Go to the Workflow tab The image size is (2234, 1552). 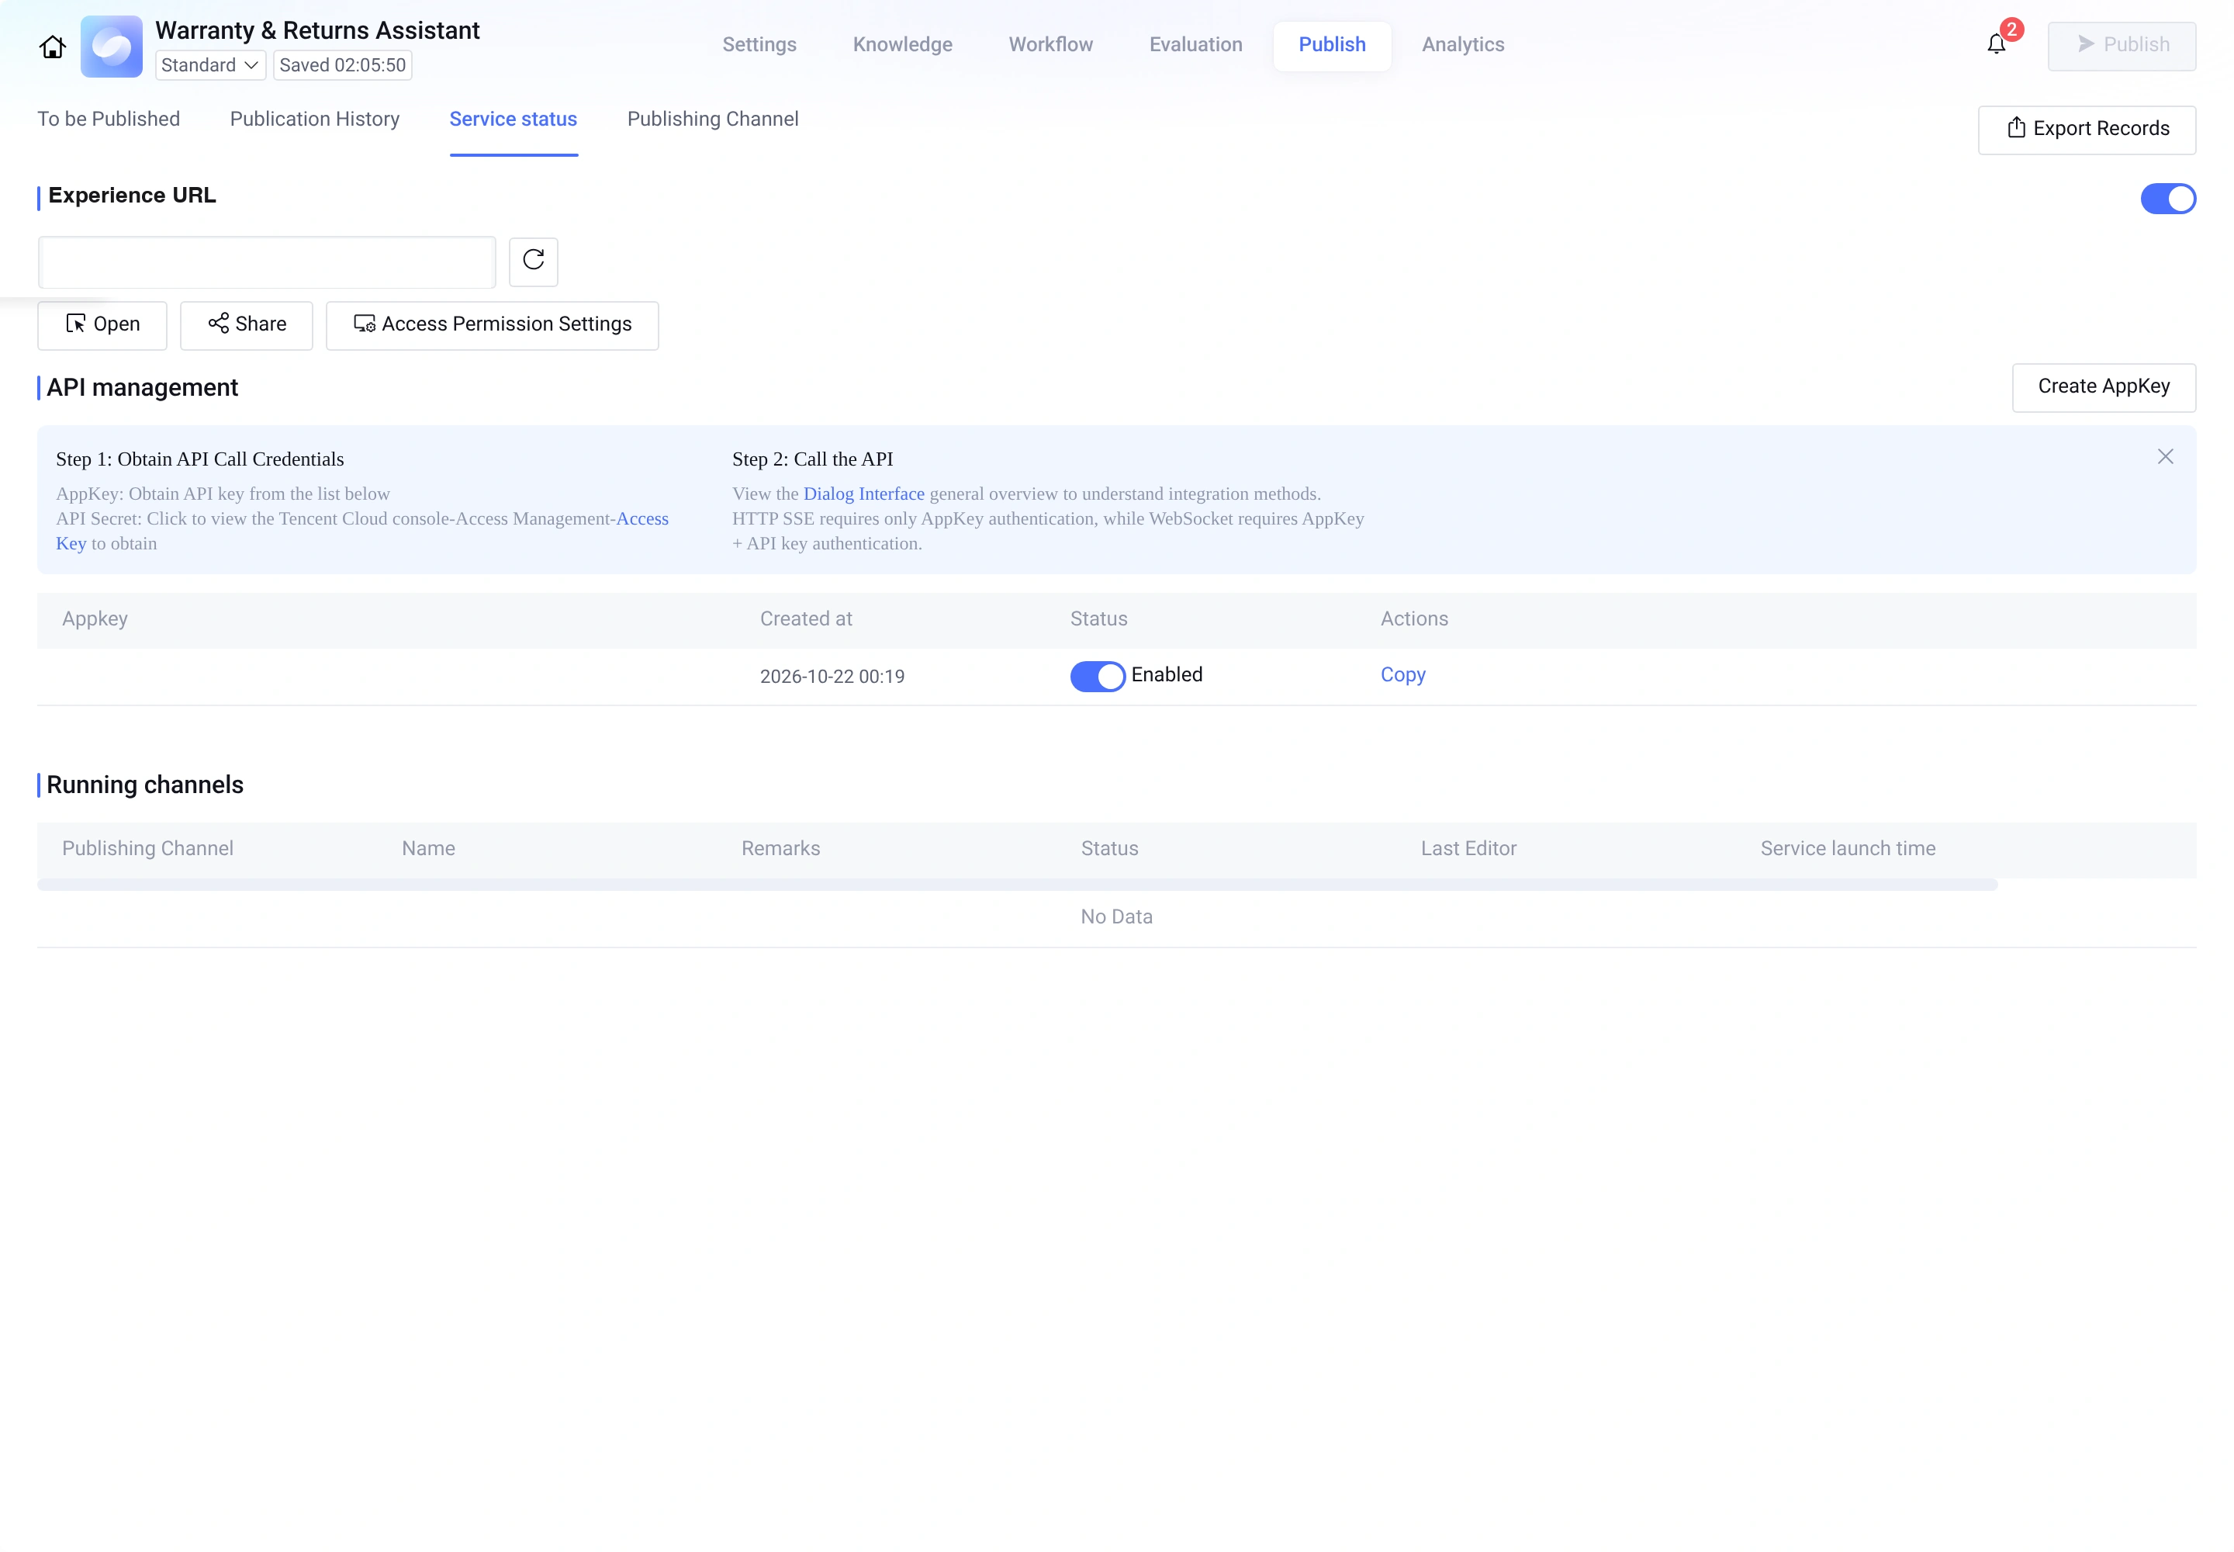coord(1051,45)
